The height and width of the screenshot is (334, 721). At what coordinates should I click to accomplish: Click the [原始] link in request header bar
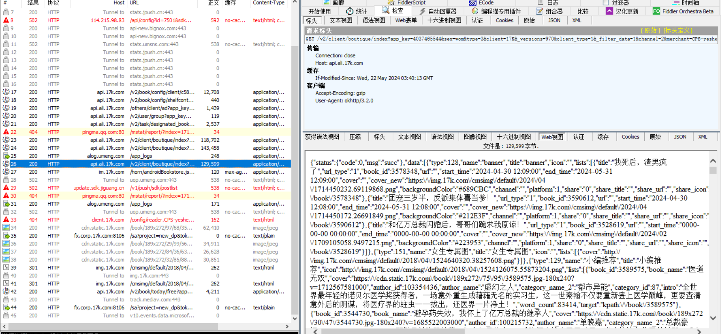tap(651, 31)
